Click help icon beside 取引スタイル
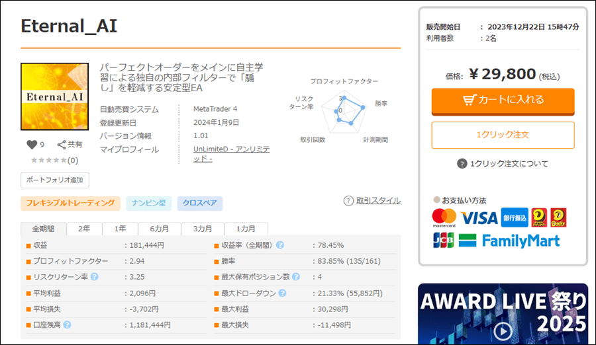Screen dimensions: 596x345 [x=348, y=201]
